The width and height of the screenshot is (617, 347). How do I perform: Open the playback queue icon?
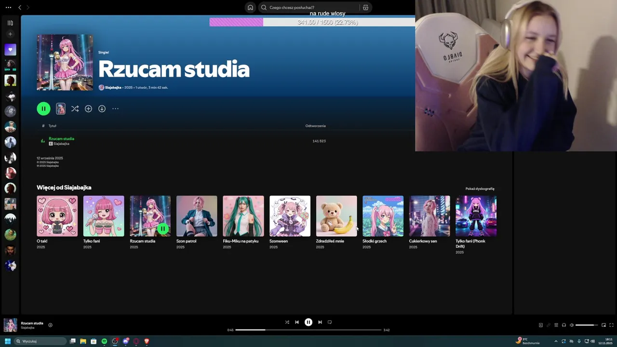[556, 325]
